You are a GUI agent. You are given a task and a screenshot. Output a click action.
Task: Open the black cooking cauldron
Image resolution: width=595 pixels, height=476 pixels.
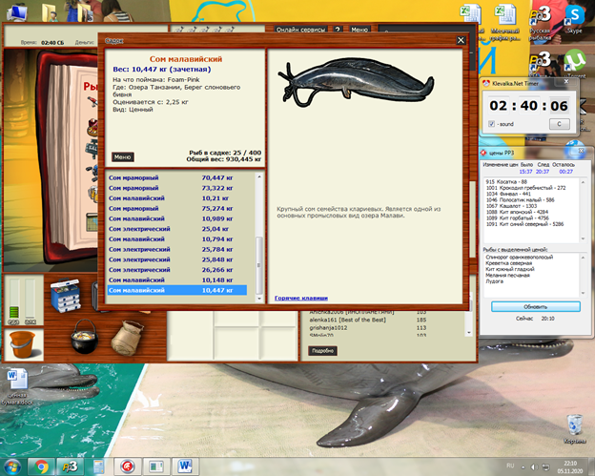pyautogui.click(x=84, y=337)
